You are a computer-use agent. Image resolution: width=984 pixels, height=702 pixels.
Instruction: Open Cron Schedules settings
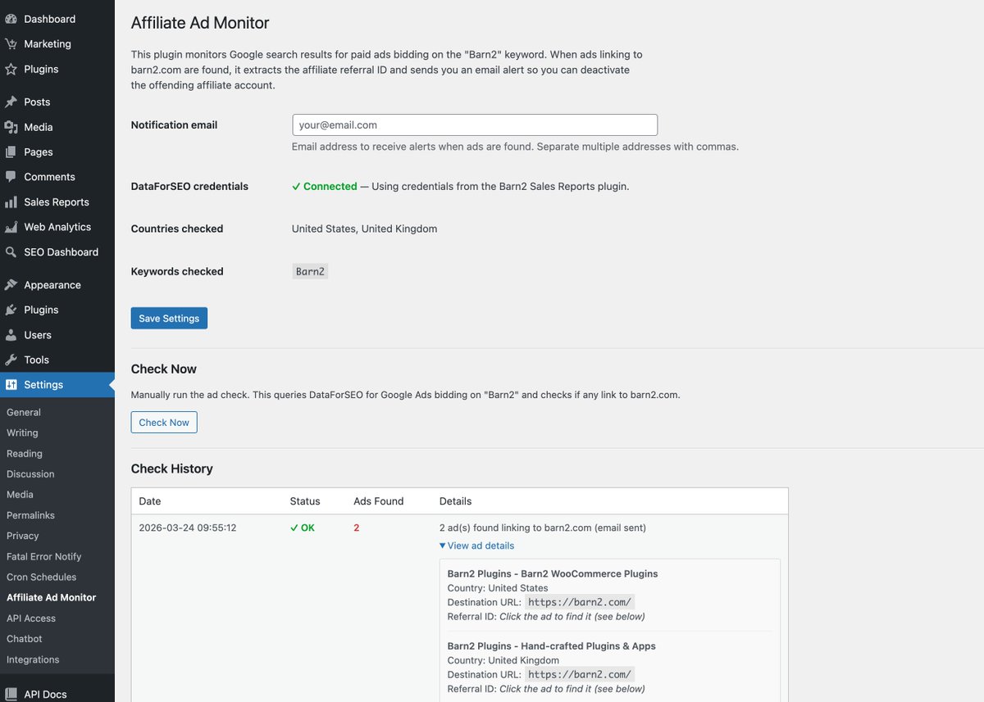pos(41,577)
